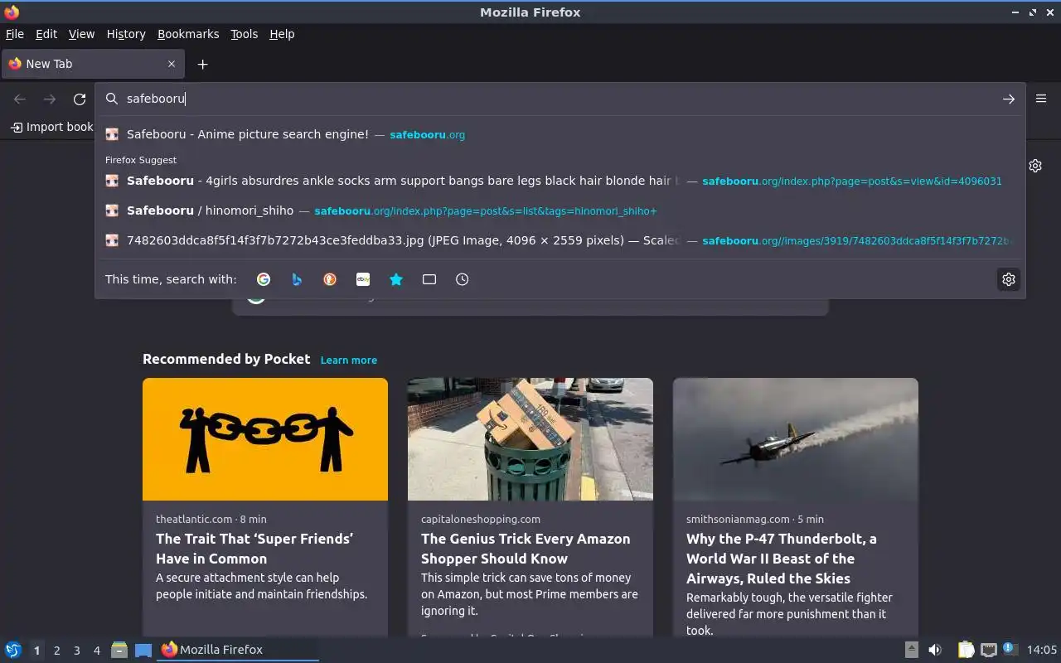The width and height of the screenshot is (1061, 663).
Task: Reload the current page
Action: pos(80,99)
